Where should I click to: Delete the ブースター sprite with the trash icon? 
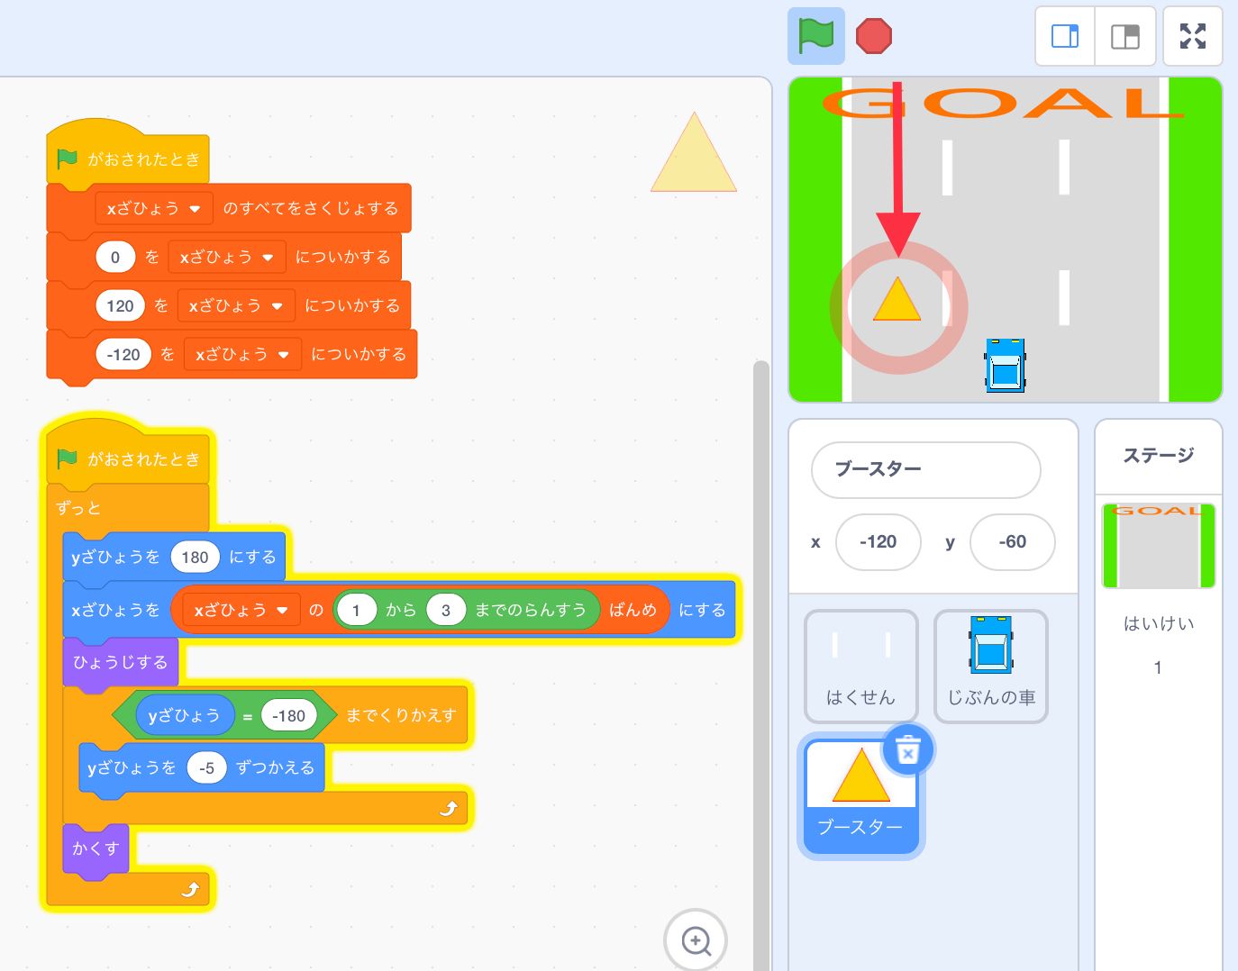click(908, 749)
